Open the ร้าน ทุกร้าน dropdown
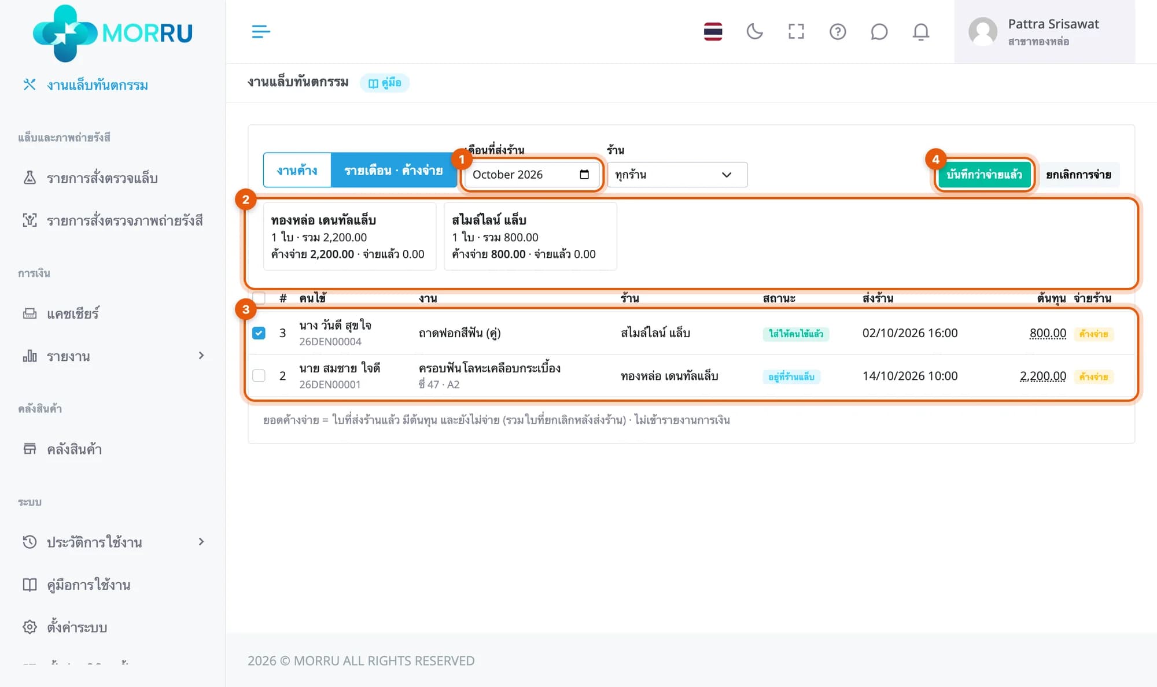 (677, 175)
